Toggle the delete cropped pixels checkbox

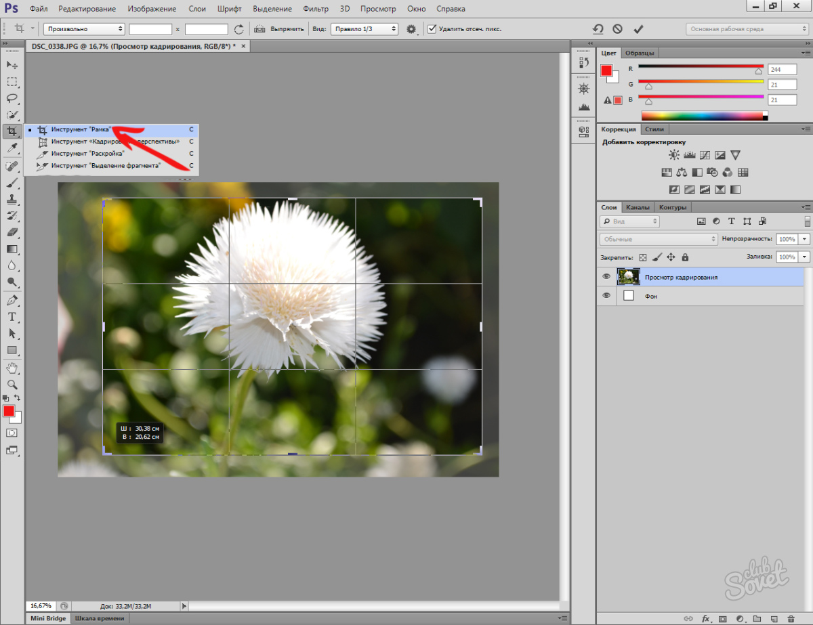(432, 29)
